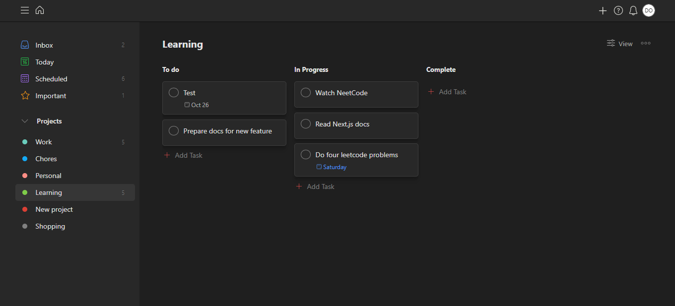675x306 pixels.
Task: Open the hamburger sidebar menu icon
Action: tap(24, 10)
